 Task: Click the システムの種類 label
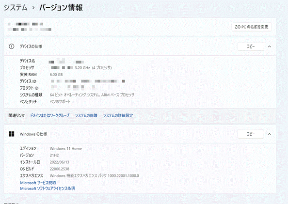31,95
